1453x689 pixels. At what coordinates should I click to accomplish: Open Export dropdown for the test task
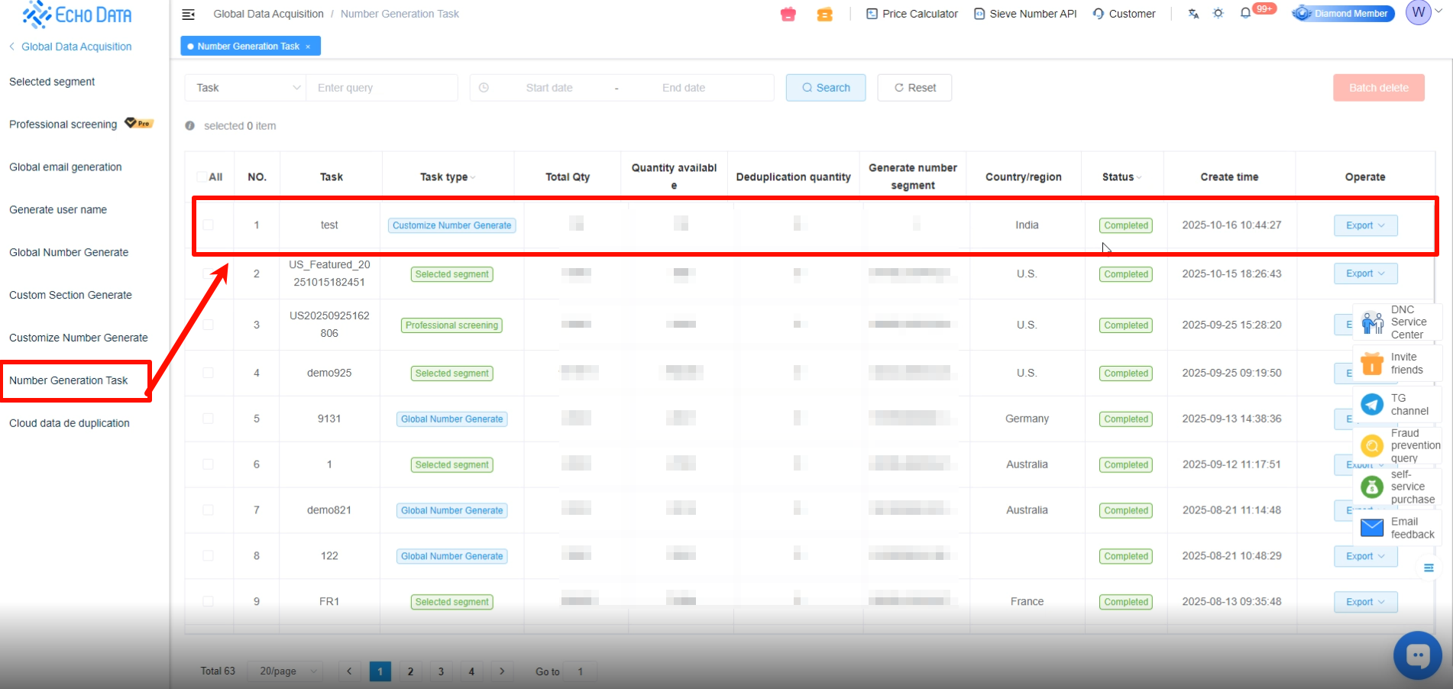(x=1365, y=225)
